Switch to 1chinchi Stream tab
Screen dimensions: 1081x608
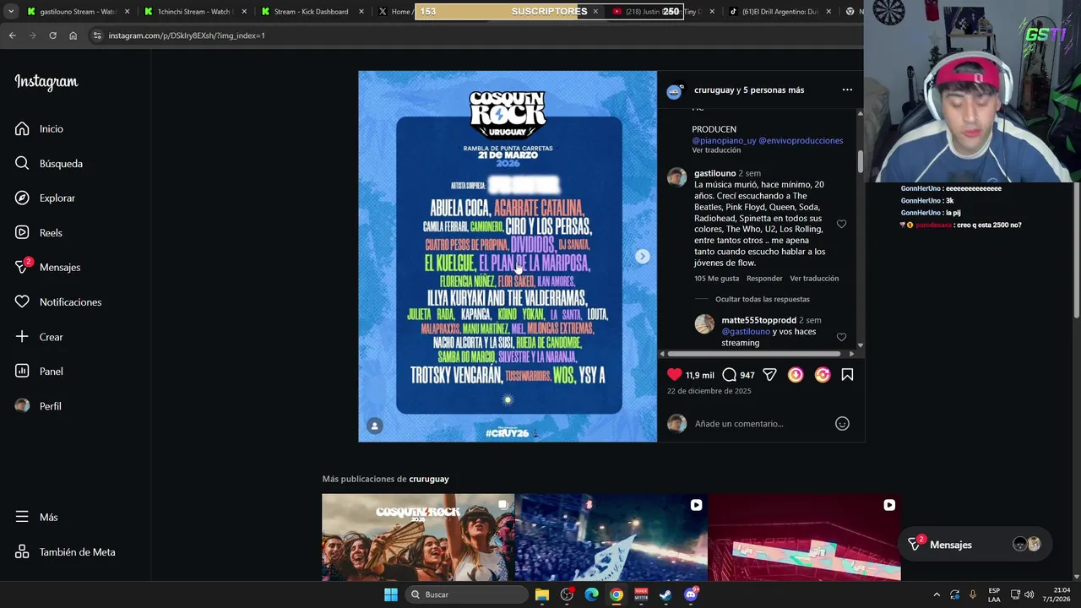tap(195, 12)
